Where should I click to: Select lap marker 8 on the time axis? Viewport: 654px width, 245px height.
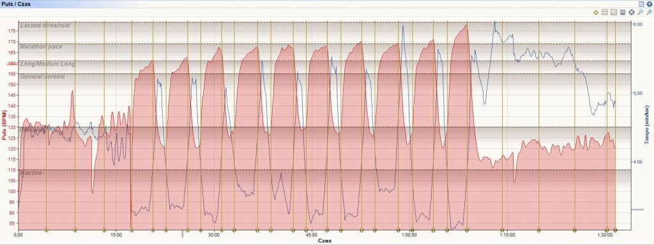tap(201, 230)
